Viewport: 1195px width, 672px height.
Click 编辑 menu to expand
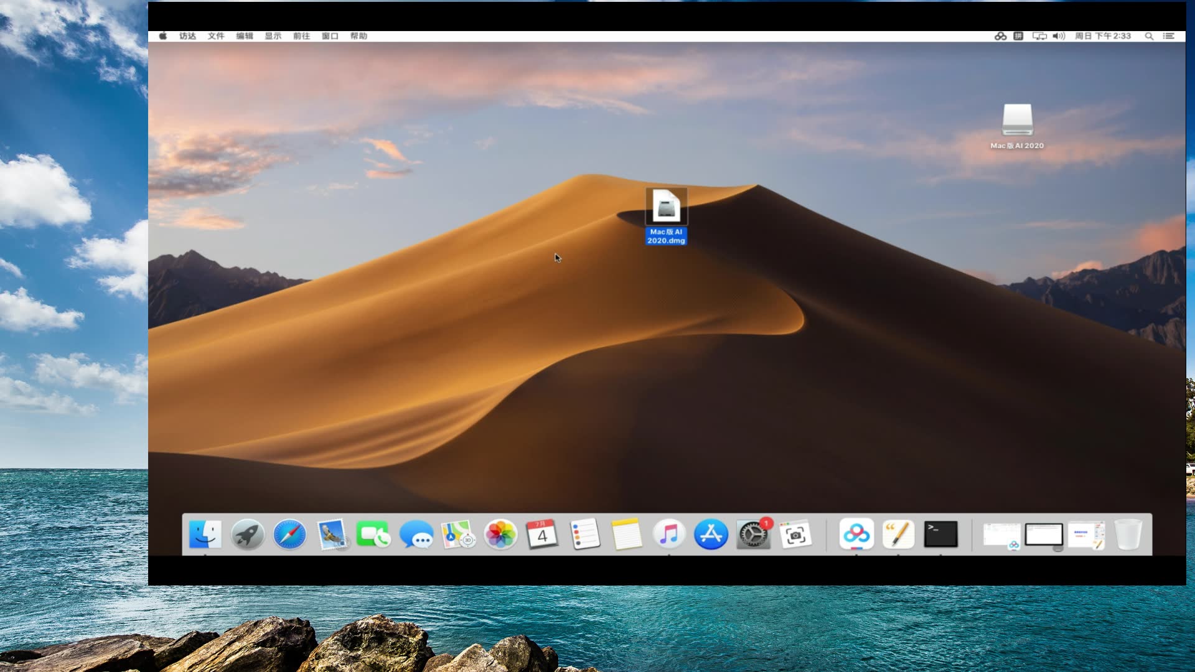pos(245,35)
